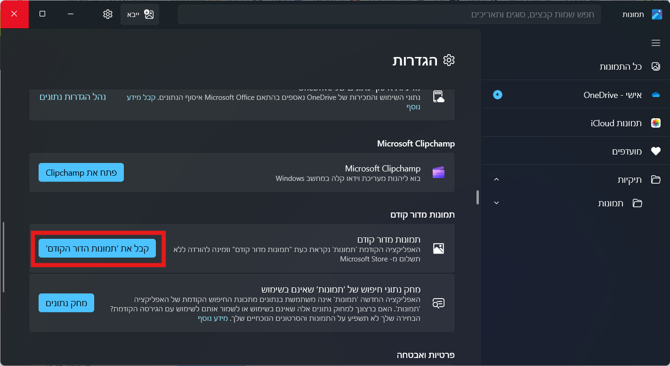Click the Favorites heart icon

tap(655, 151)
